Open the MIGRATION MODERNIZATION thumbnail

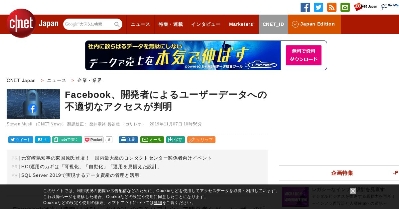[x=295, y=196]
